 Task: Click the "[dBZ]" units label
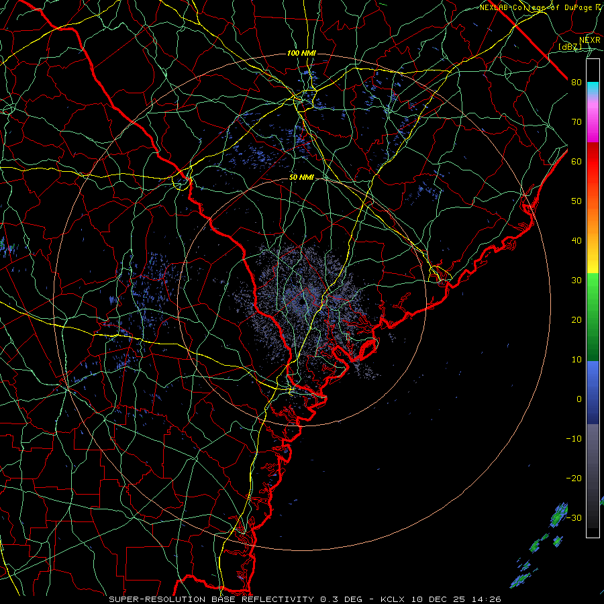tap(570, 47)
